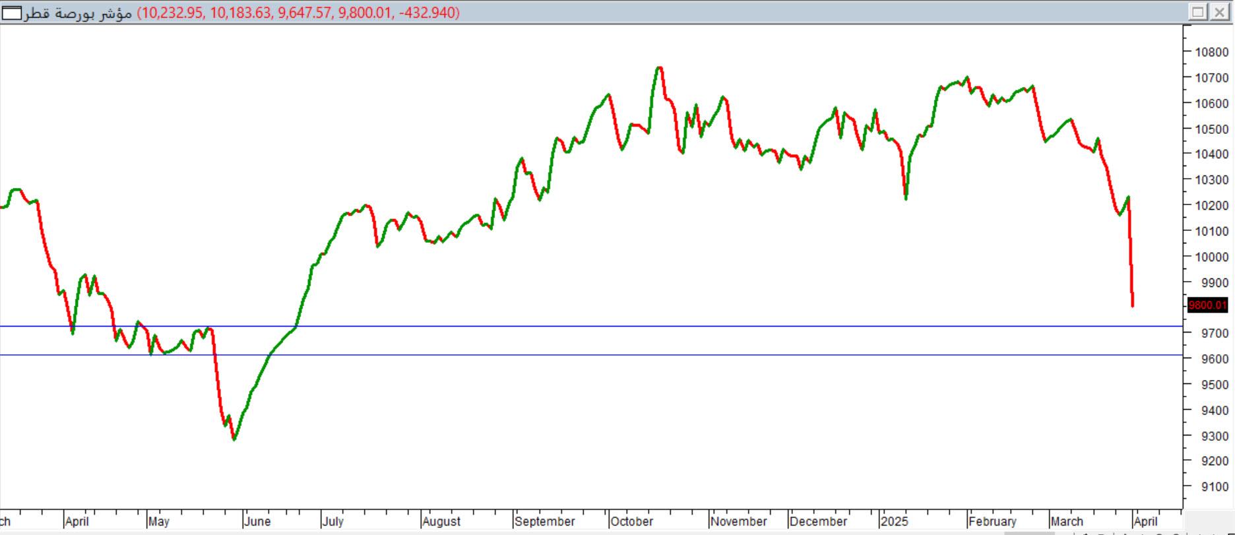Click the 9100 price axis label

1215,488
